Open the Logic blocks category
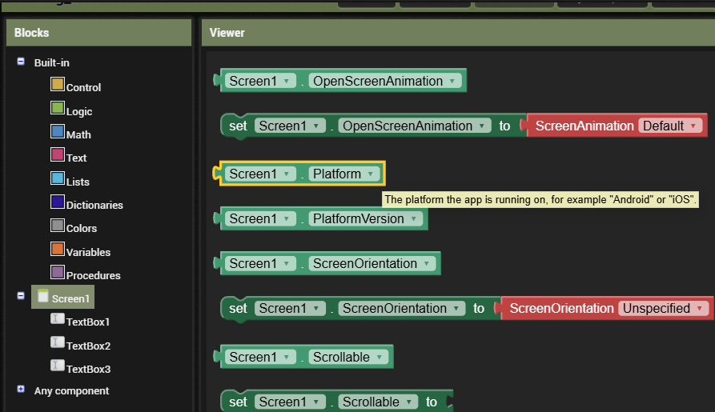Viewport: 715px width, 412px height. [x=78, y=111]
